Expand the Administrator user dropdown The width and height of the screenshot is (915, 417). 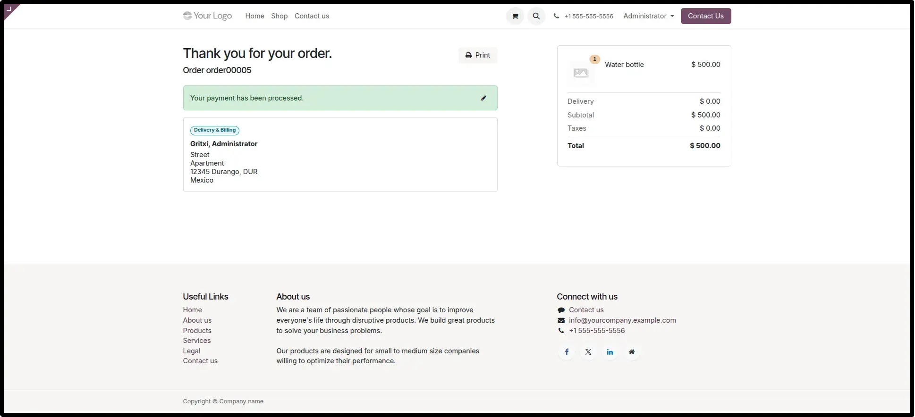(x=649, y=16)
